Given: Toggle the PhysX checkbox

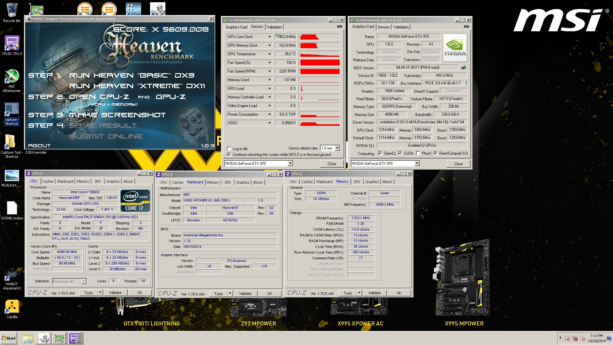Looking at the screenshot, I should click(418, 153).
